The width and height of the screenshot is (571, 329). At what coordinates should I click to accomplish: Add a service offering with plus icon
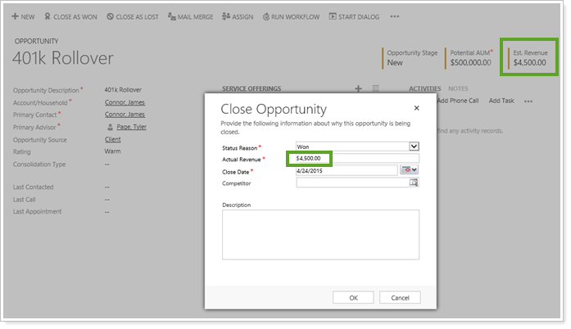coord(358,88)
